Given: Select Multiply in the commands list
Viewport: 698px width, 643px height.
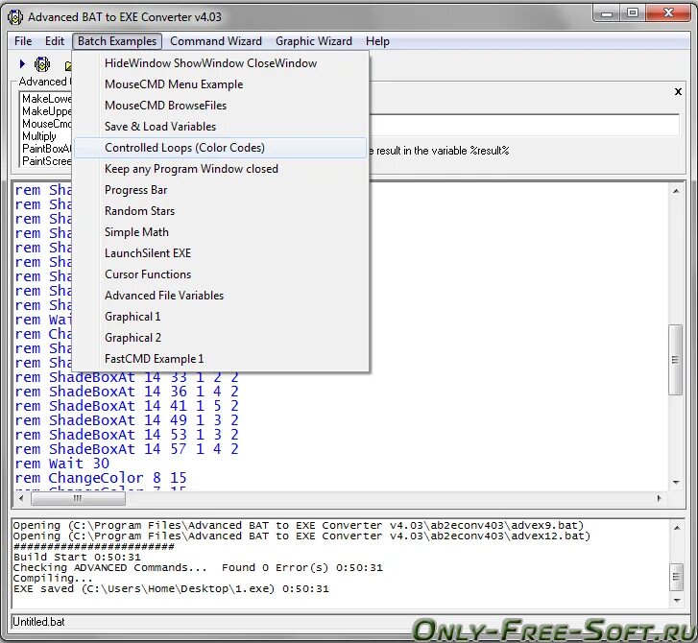Looking at the screenshot, I should [x=39, y=136].
